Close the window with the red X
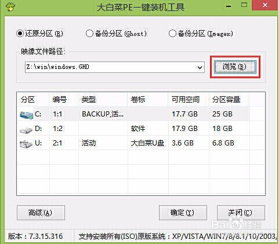 [265, 5]
